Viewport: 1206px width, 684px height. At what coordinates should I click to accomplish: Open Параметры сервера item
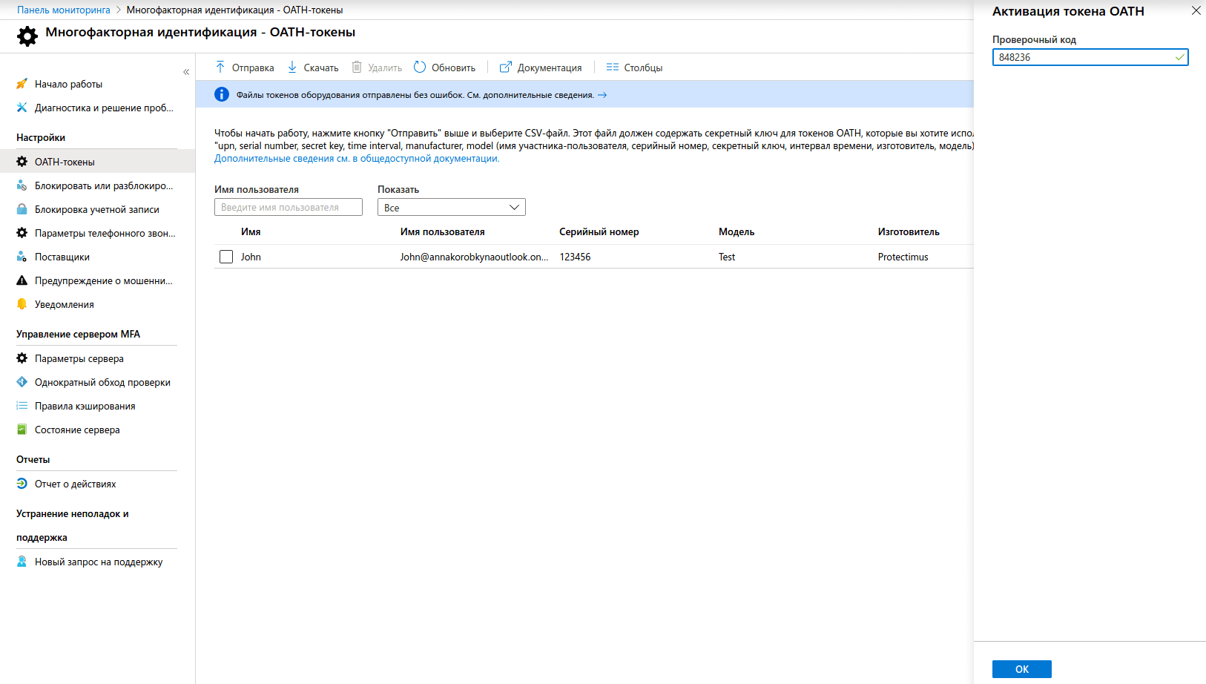(x=79, y=359)
